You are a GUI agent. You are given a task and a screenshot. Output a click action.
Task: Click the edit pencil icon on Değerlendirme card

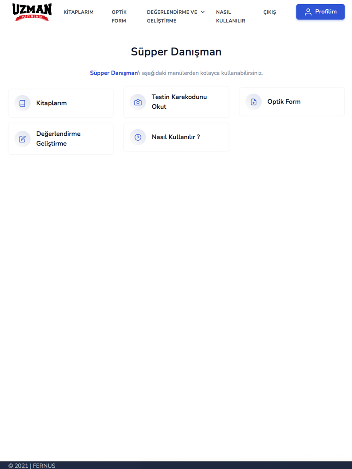pos(22,139)
